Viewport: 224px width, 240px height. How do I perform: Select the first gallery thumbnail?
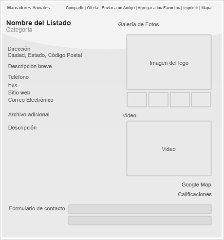137,100
